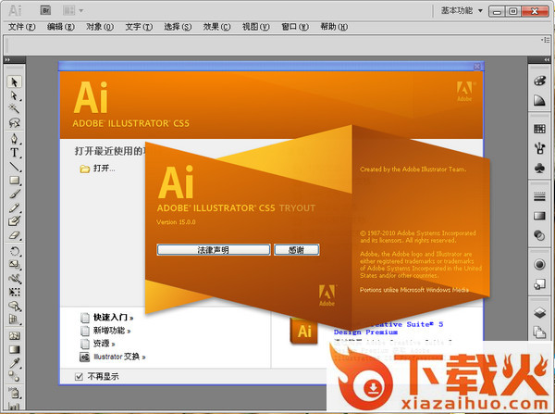This screenshot has height=414, width=555.
Task: Open the Arrange Documents dropdown
Action: coord(73,10)
